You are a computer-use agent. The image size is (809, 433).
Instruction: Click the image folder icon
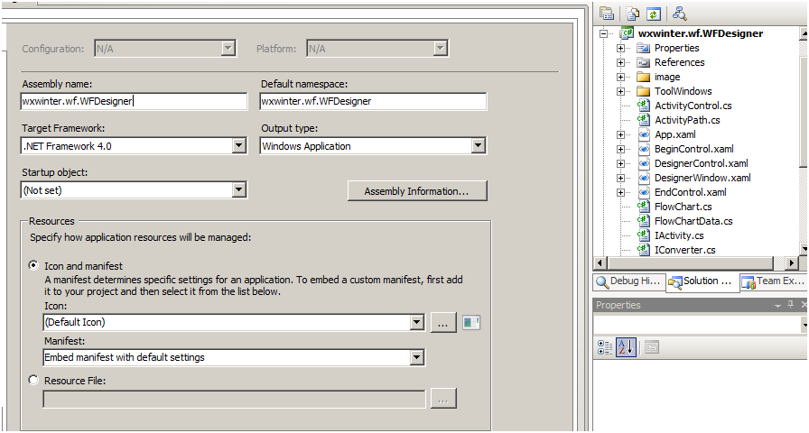tap(643, 77)
